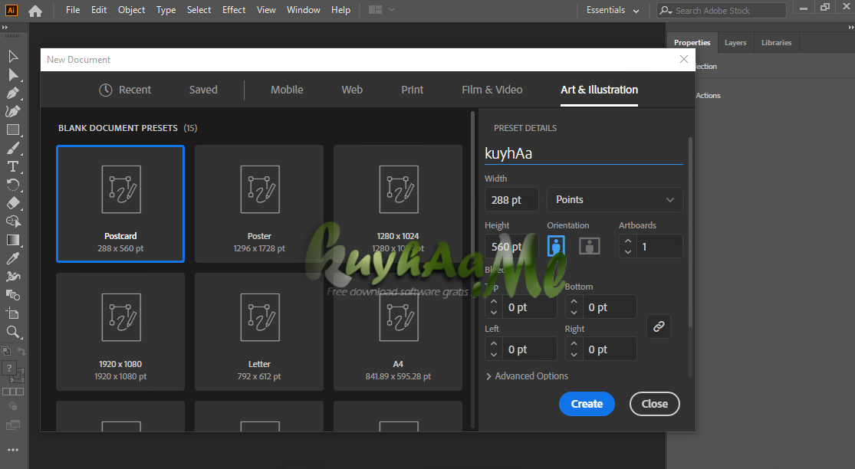The width and height of the screenshot is (855, 469).
Task: Choose portrait orientation
Action: pyautogui.click(x=556, y=246)
